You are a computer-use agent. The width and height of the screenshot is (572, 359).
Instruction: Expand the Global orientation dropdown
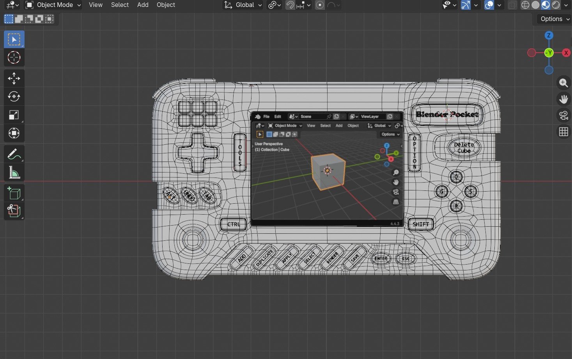tap(243, 5)
